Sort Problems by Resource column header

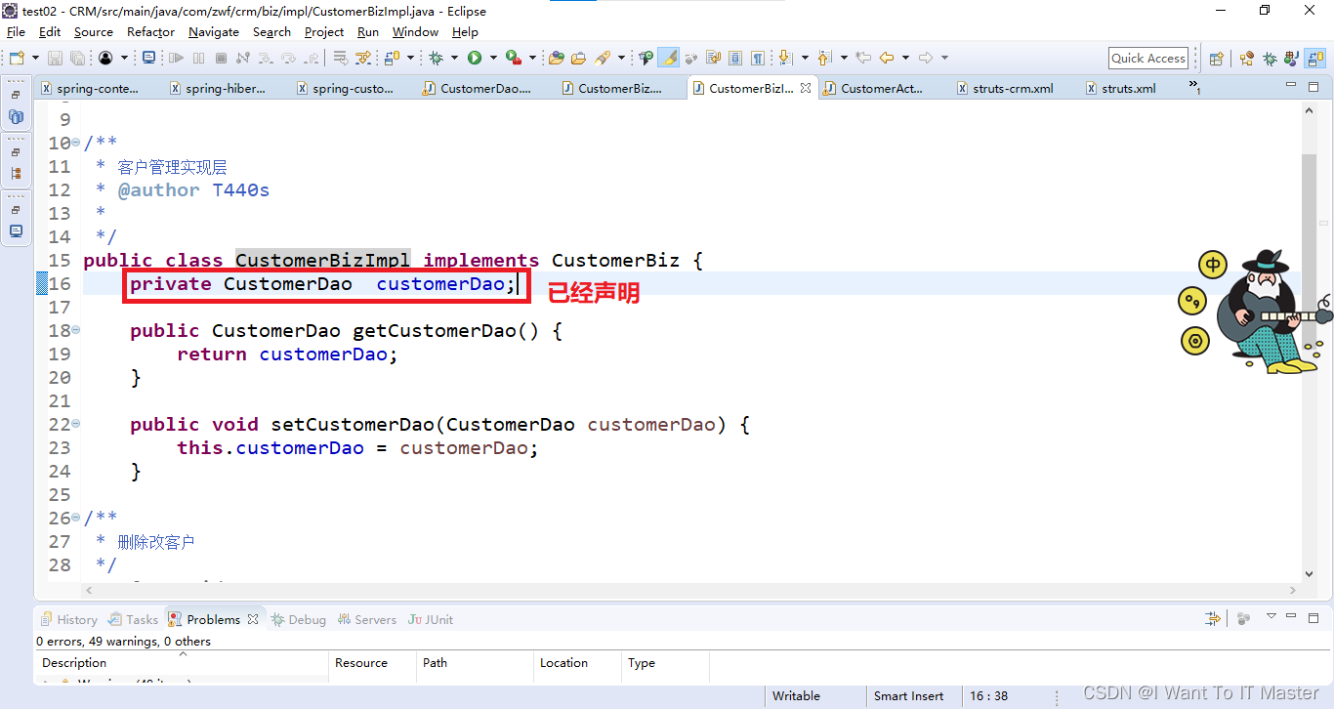click(x=372, y=662)
